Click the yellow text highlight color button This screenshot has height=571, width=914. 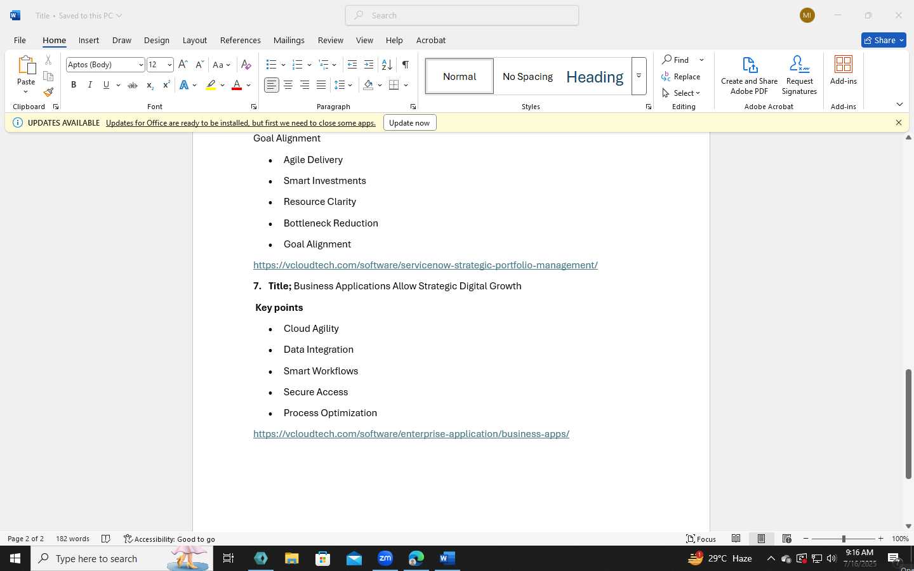click(211, 85)
